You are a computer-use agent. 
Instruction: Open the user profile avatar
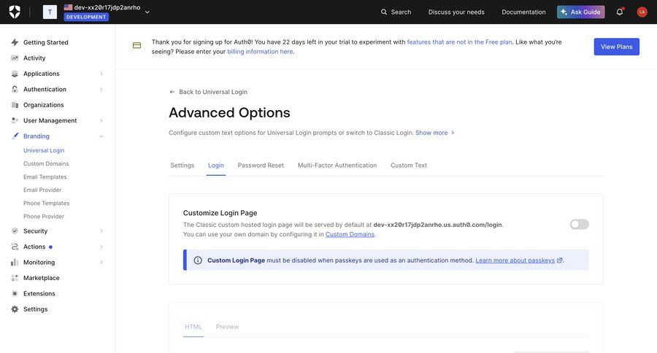[x=642, y=12]
